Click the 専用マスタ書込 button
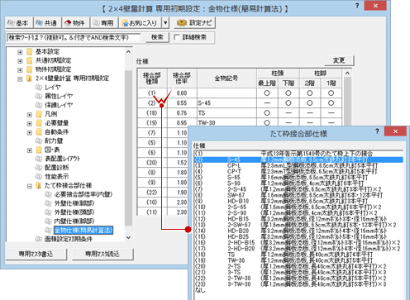Viewport: 410px width, 300px height. (36, 254)
